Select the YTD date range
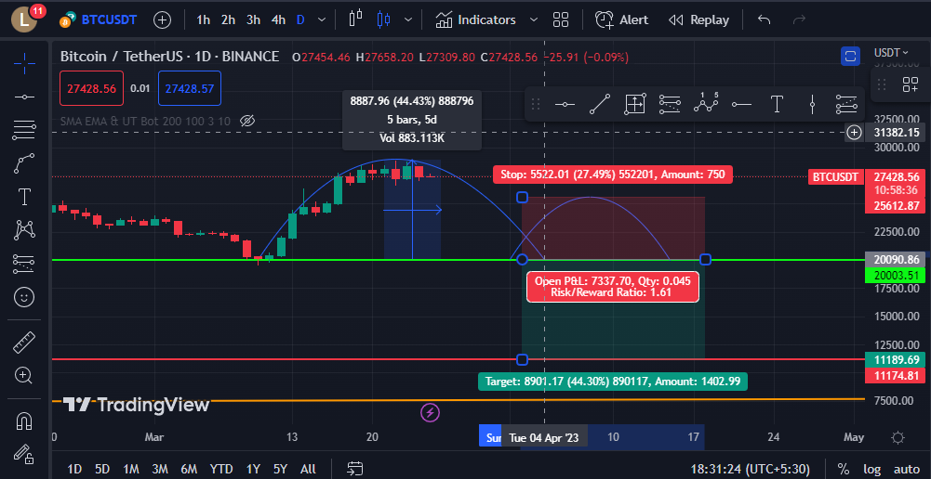The image size is (931, 479). point(220,469)
